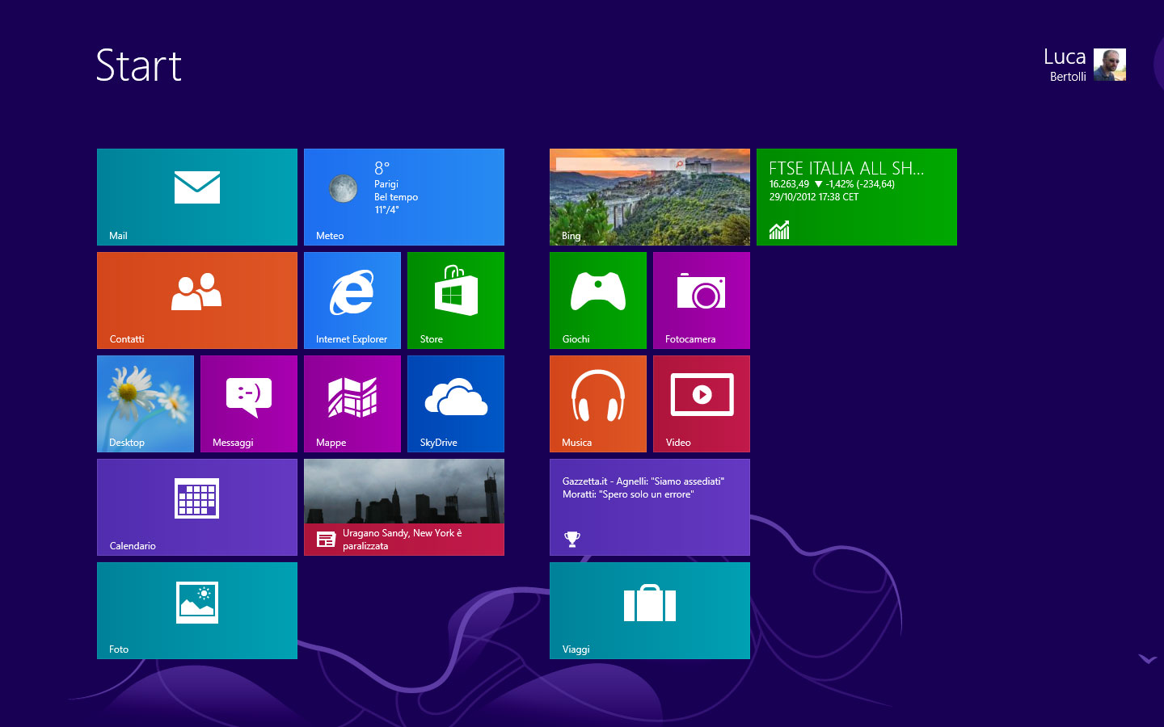Viewport: 1164px width, 727px height.
Task: Open the Meteo weather tile
Action: click(x=404, y=197)
